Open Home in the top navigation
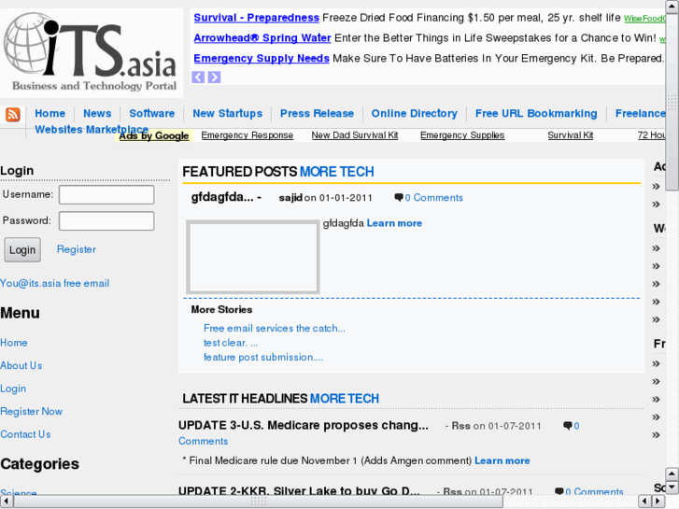 (x=50, y=114)
